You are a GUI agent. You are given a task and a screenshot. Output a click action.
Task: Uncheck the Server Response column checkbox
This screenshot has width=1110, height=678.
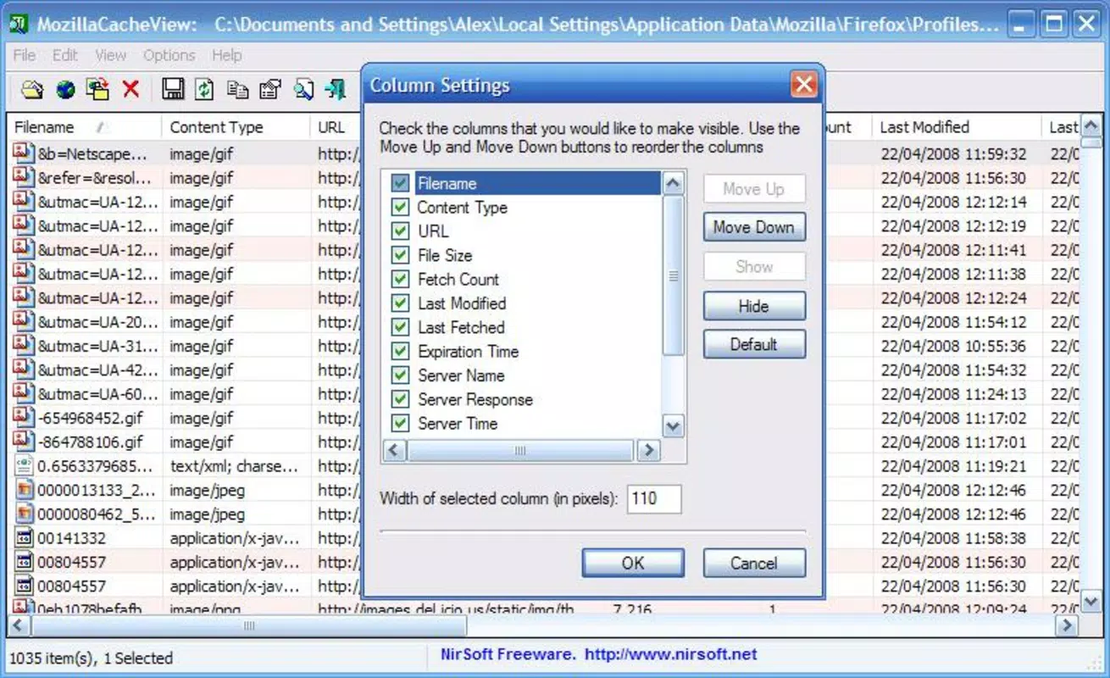(x=400, y=400)
